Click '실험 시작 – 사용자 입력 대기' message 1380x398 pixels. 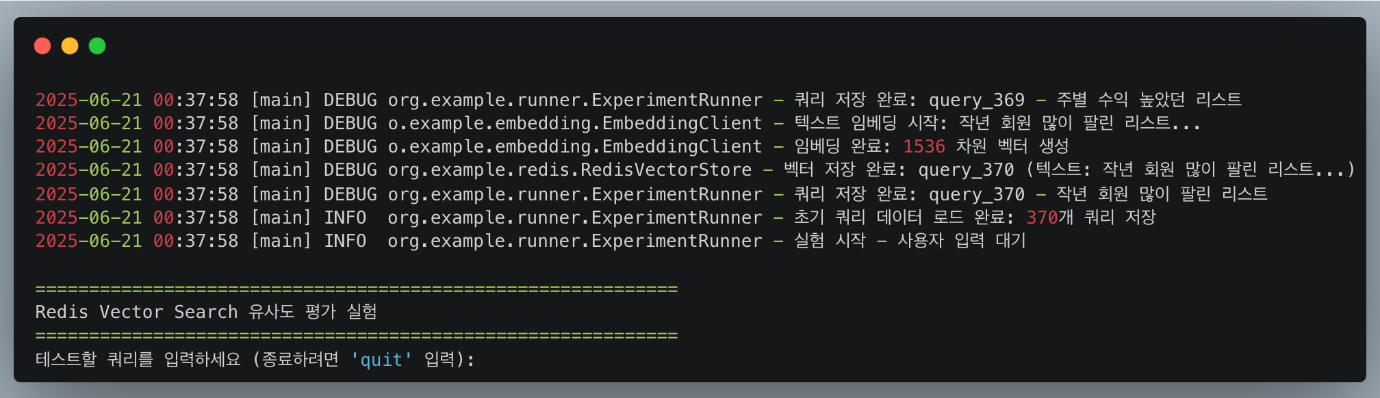click(910, 241)
